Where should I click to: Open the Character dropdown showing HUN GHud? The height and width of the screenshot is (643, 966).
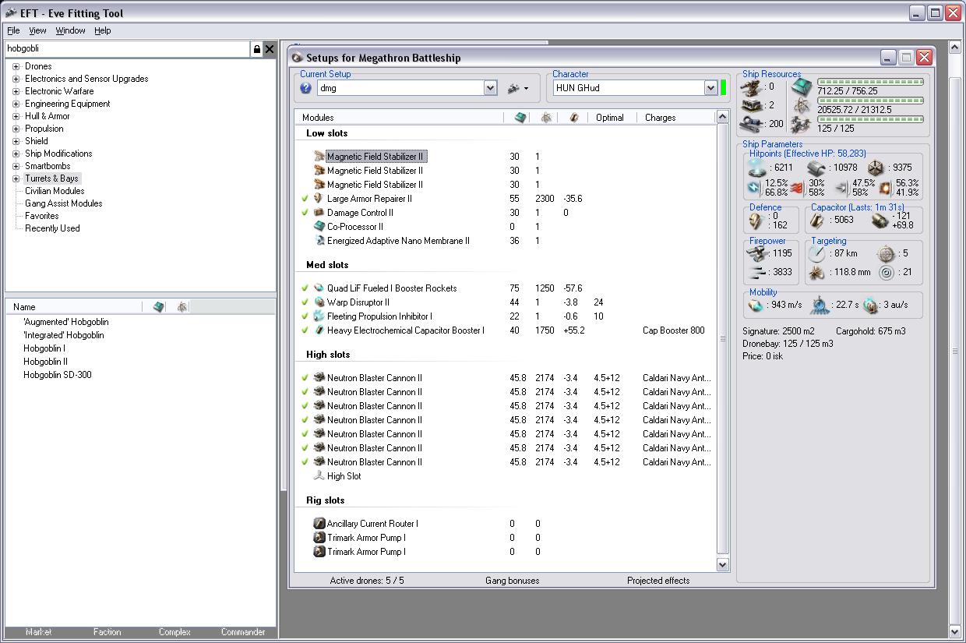click(710, 89)
